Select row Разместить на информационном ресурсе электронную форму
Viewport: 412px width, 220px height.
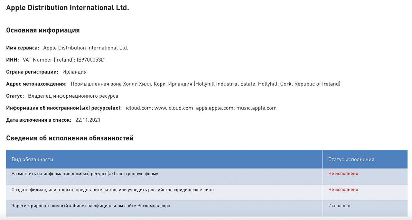pyautogui.click(x=207, y=176)
